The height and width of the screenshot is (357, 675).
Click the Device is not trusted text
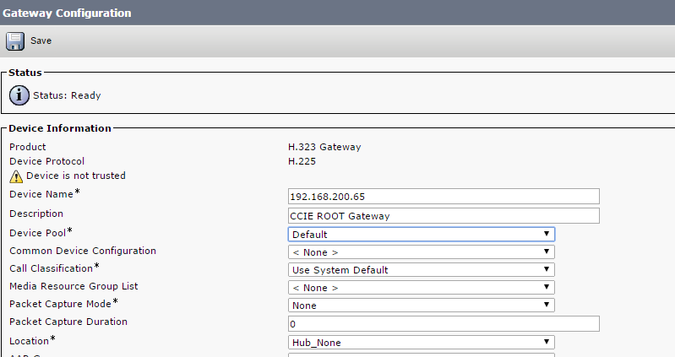tap(76, 176)
